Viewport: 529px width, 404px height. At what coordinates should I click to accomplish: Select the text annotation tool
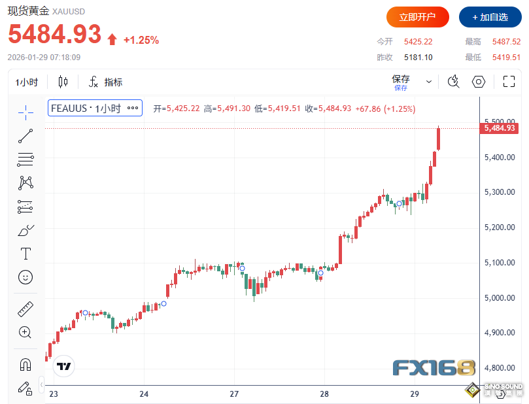26,254
